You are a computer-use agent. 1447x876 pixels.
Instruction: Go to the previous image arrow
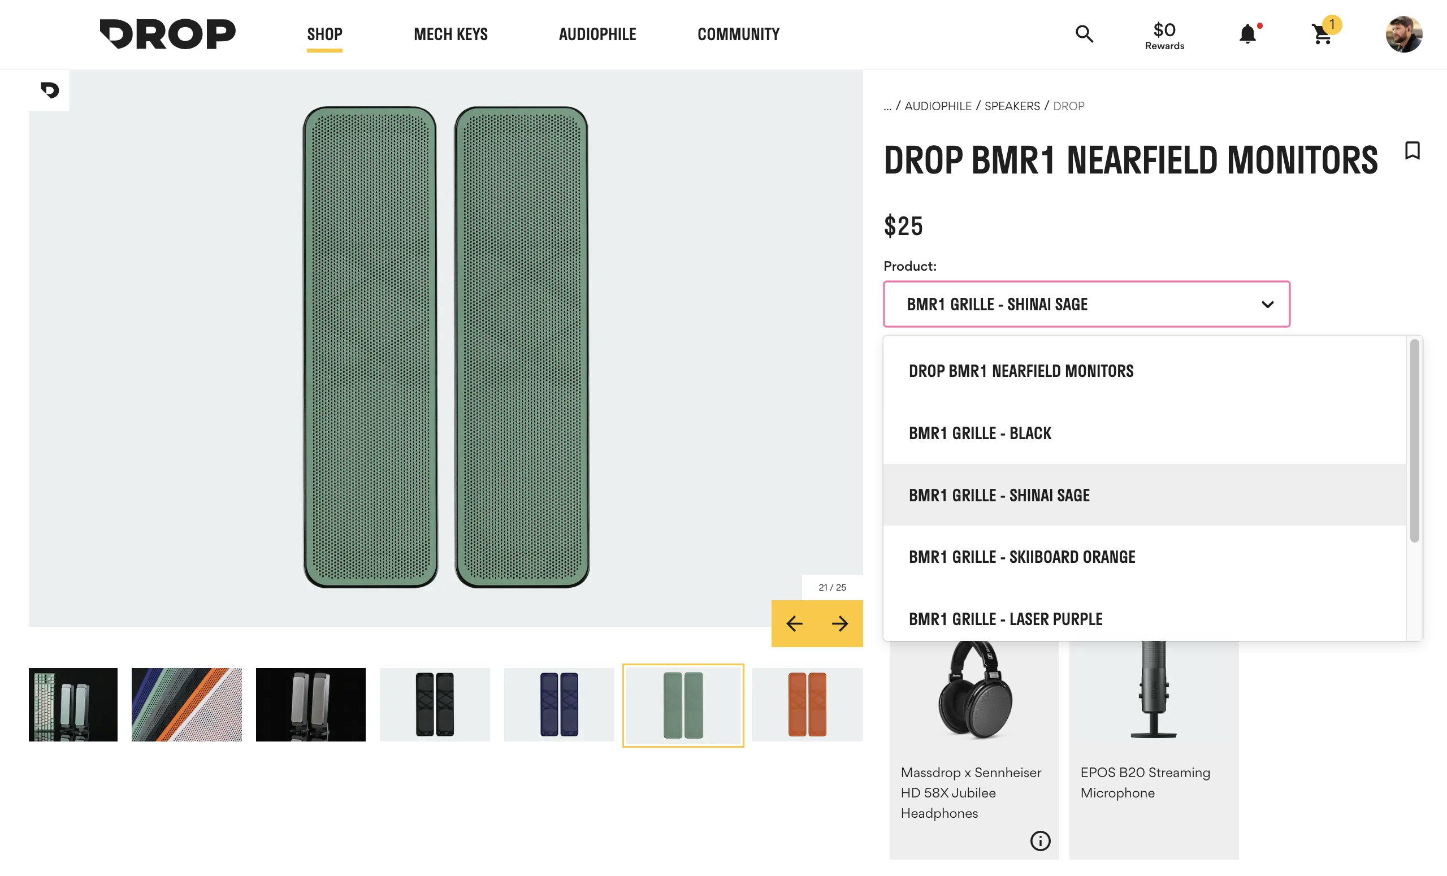[x=794, y=623]
